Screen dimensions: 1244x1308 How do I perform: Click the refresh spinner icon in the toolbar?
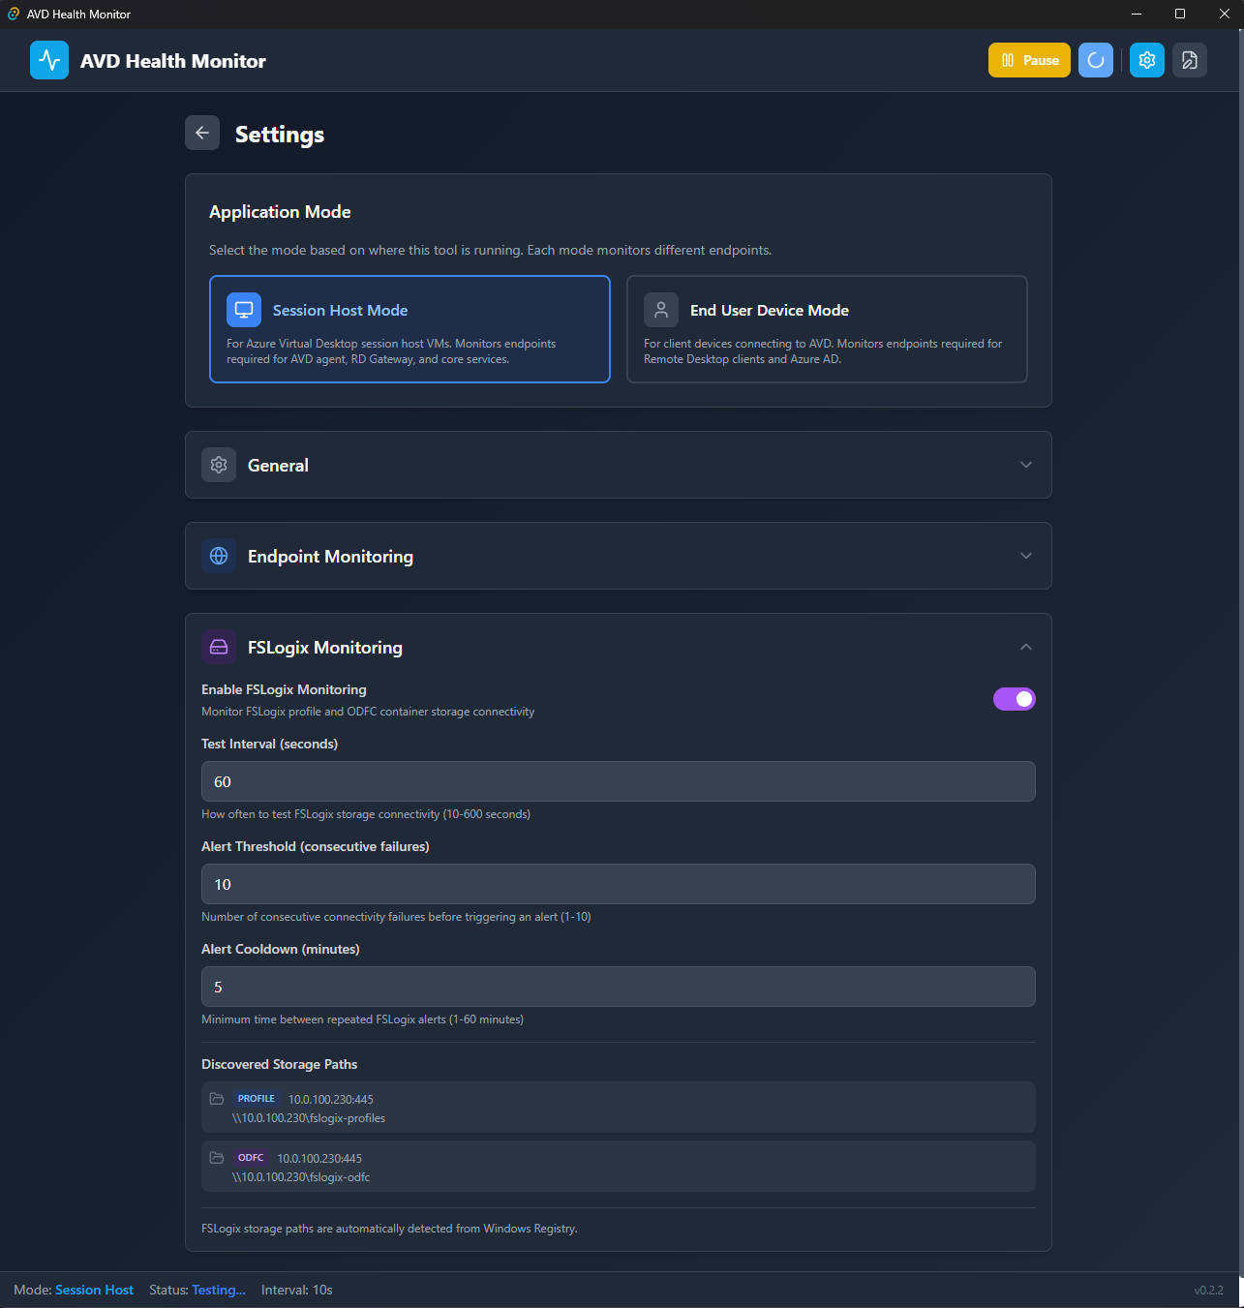pos(1095,59)
